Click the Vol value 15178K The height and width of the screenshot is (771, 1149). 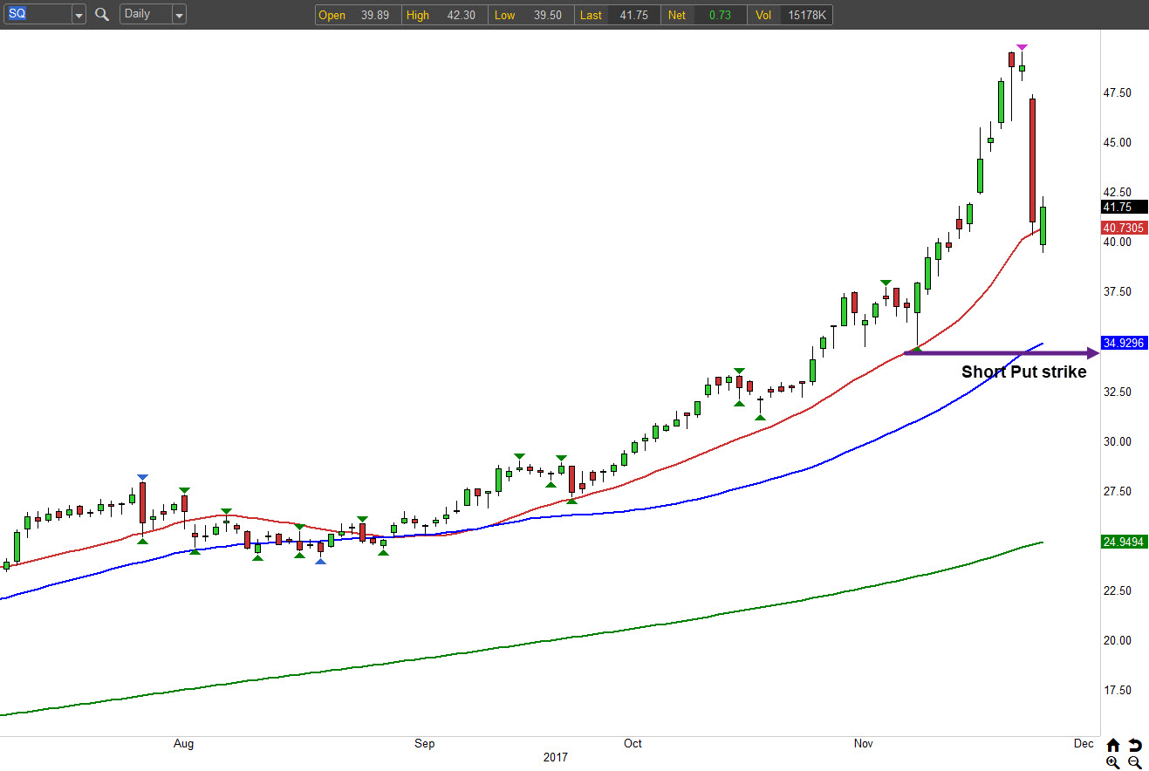[x=806, y=15]
